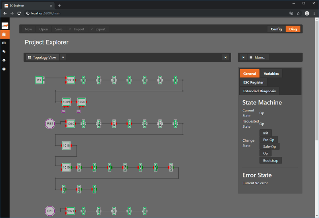Switch to Config mode
The width and height of the screenshot is (319, 218).
click(276, 29)
